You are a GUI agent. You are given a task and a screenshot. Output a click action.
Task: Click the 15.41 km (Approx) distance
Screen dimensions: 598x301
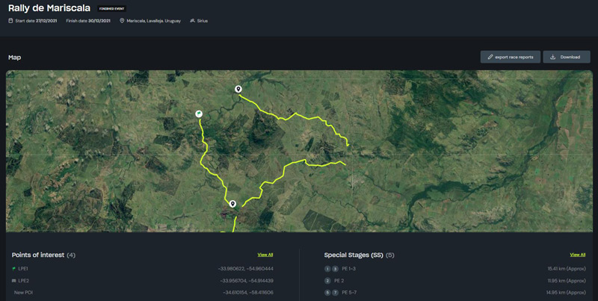pyautogui.click(x=567, y=269)
